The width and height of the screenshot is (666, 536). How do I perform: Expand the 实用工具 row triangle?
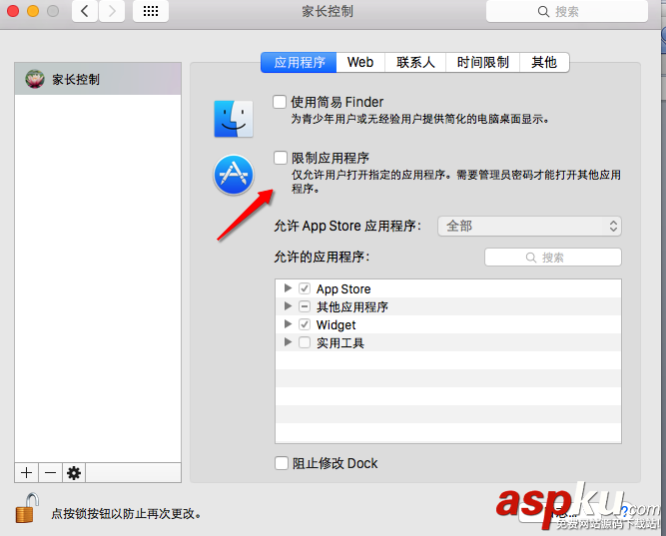288,342
